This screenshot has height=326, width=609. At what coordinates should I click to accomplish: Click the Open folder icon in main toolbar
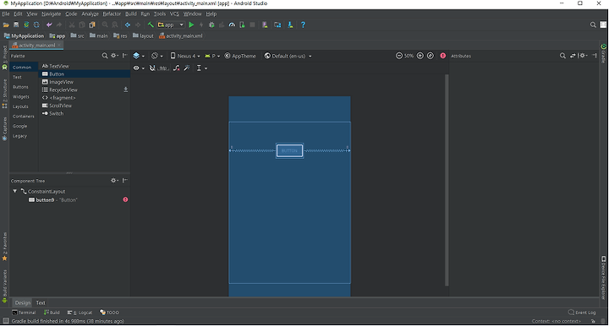6,24
